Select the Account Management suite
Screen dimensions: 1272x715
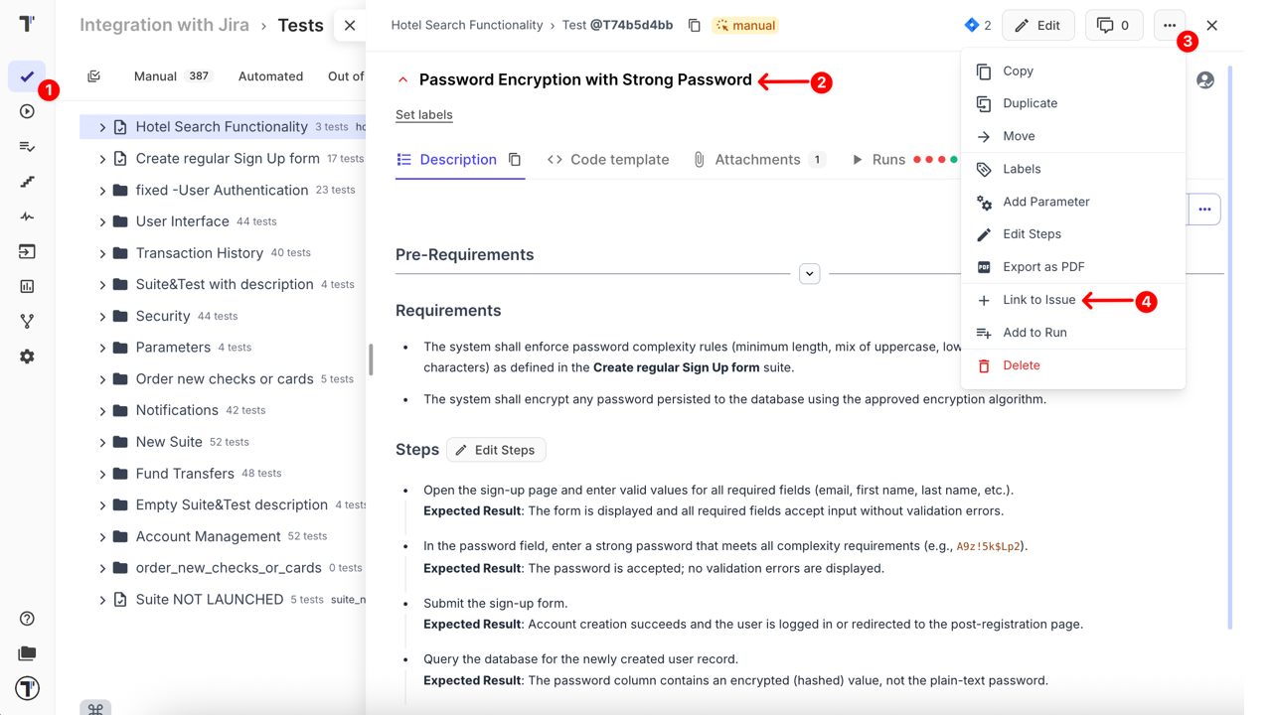[x=208, y=536]
